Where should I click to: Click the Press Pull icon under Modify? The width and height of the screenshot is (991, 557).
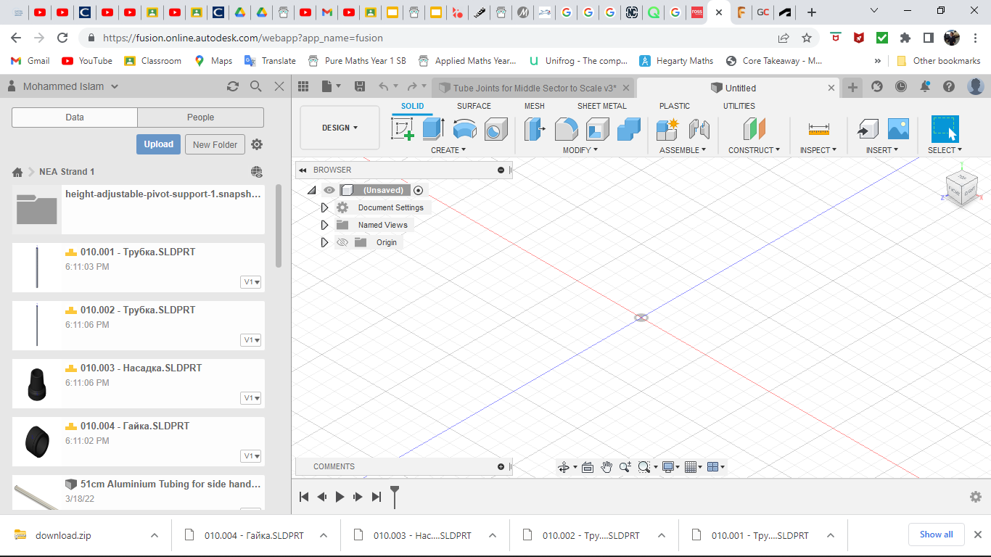tap(565, 129)
